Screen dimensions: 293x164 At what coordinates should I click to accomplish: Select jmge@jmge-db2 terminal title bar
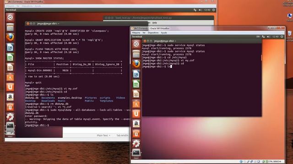pyautogui.click(x=202, y=41)
